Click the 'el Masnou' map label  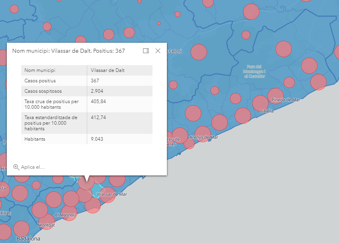65,215
